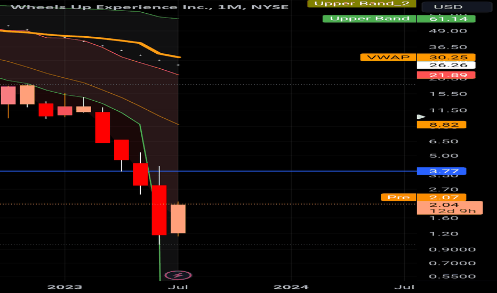
Task: Select the green Upper Band label
Action: click(x=369, y=19)
